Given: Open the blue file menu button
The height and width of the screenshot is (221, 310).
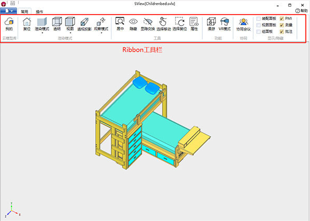Looking at the screenshot, I should point(8,11).
